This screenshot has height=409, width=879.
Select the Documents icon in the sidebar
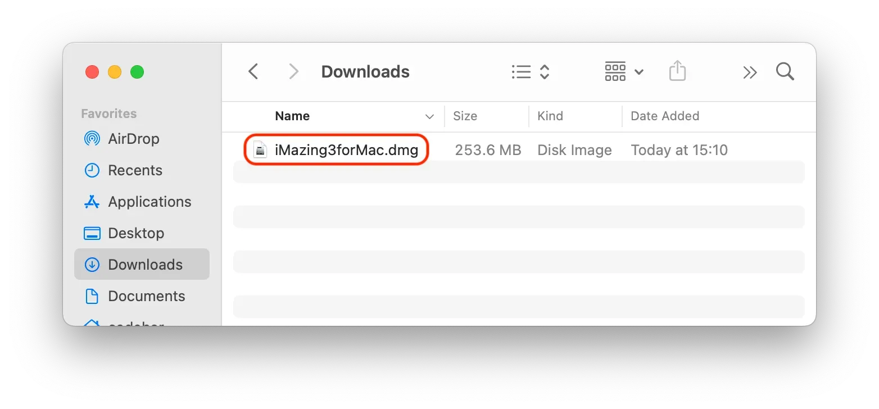click(x=92, y=296)
